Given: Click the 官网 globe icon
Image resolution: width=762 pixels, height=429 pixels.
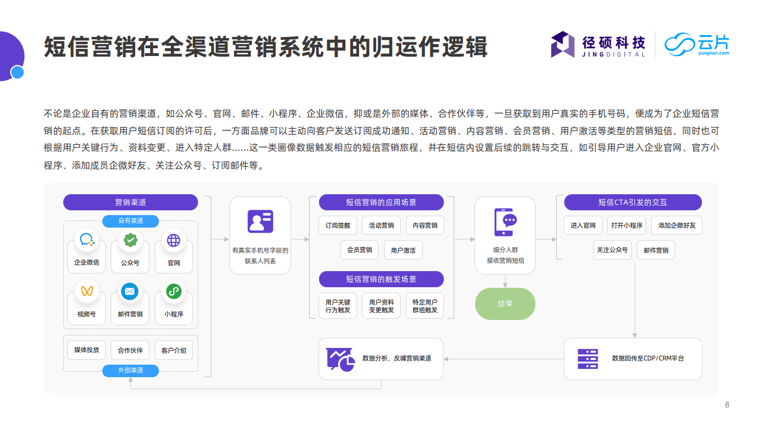Looking at the screenshot, I should tap(173, 240).
